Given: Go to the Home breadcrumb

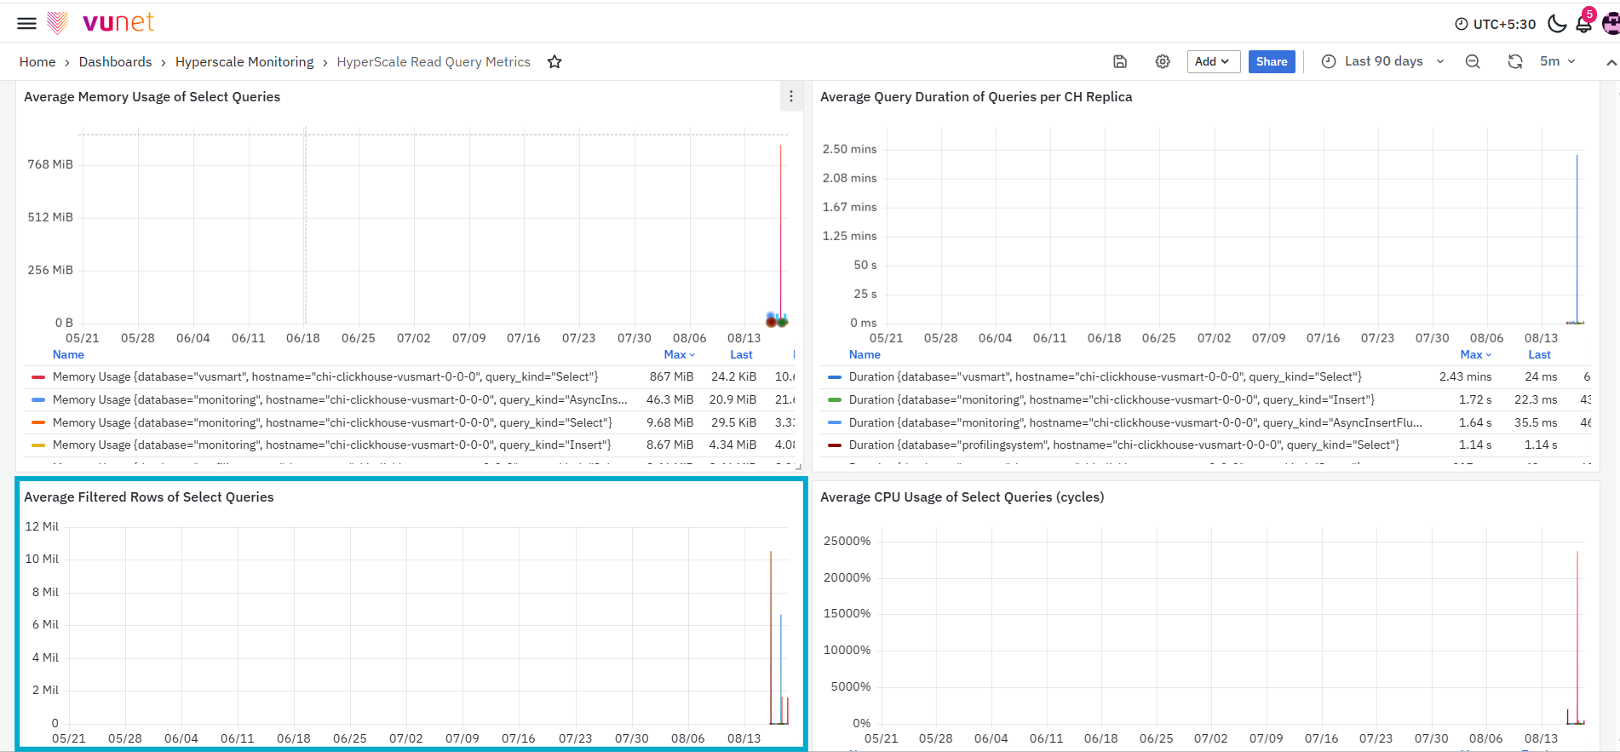Looking at the screenshot, I should point(37,61).
